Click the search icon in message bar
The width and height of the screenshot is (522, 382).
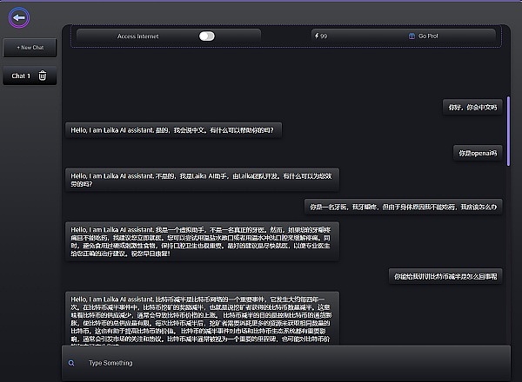coord(70,363)
